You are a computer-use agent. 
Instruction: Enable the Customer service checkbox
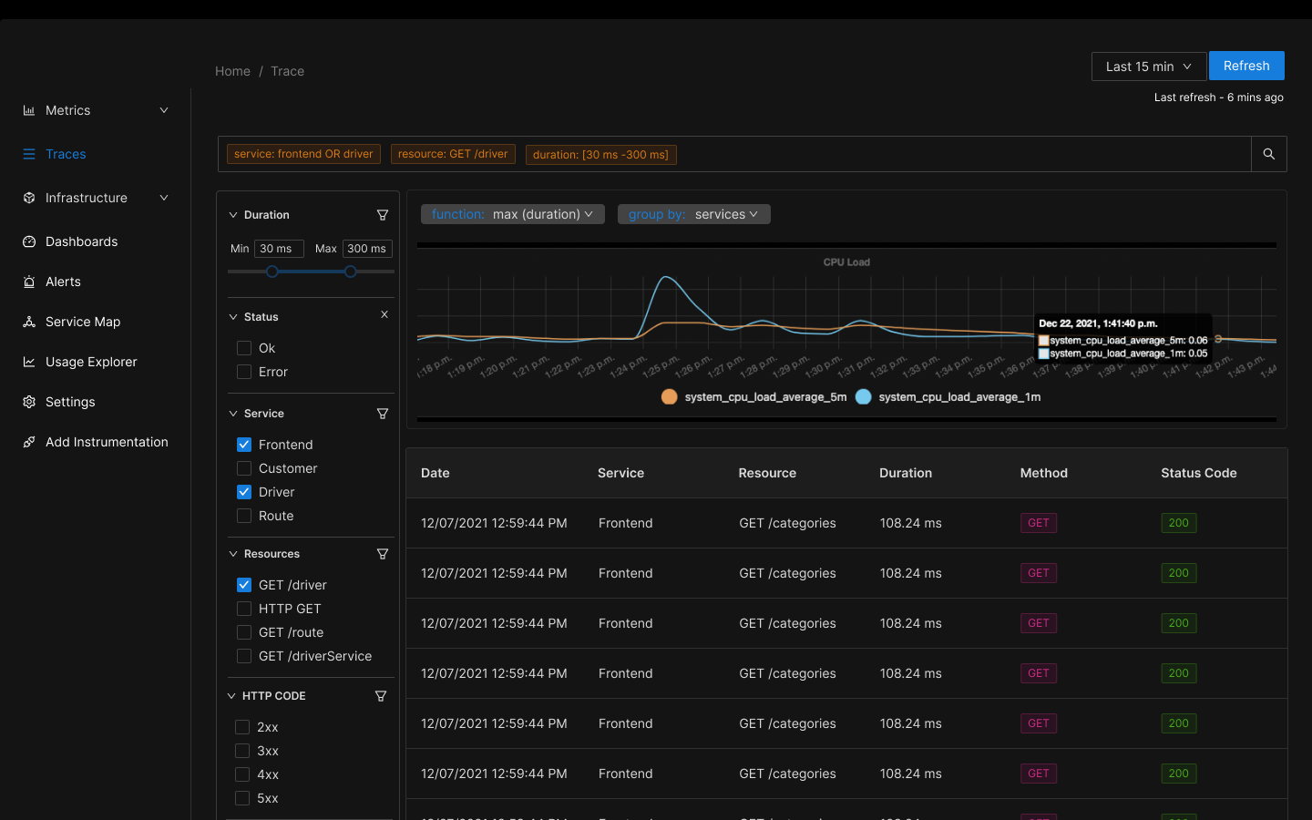243,467
